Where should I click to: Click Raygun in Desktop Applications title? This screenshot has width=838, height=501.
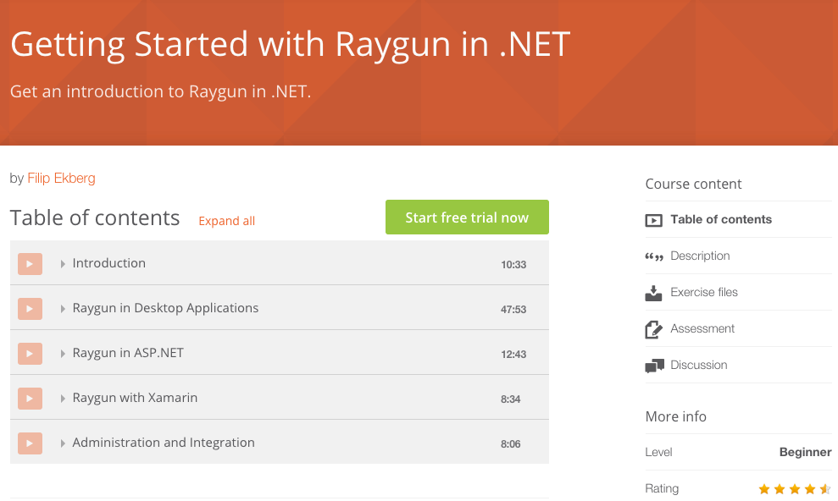pos(165,308)
